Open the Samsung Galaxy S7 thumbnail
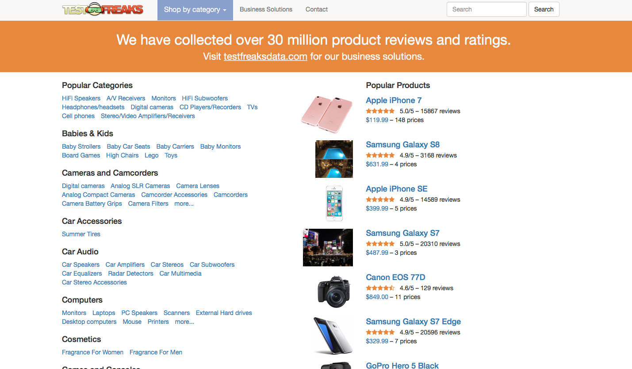Viewport: 632px width, 369px height. point(328,247)
